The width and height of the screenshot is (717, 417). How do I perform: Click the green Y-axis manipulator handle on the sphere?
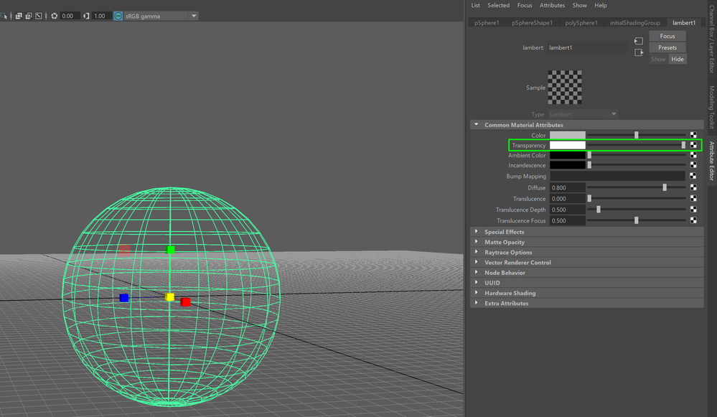click(x=171, y=250)
